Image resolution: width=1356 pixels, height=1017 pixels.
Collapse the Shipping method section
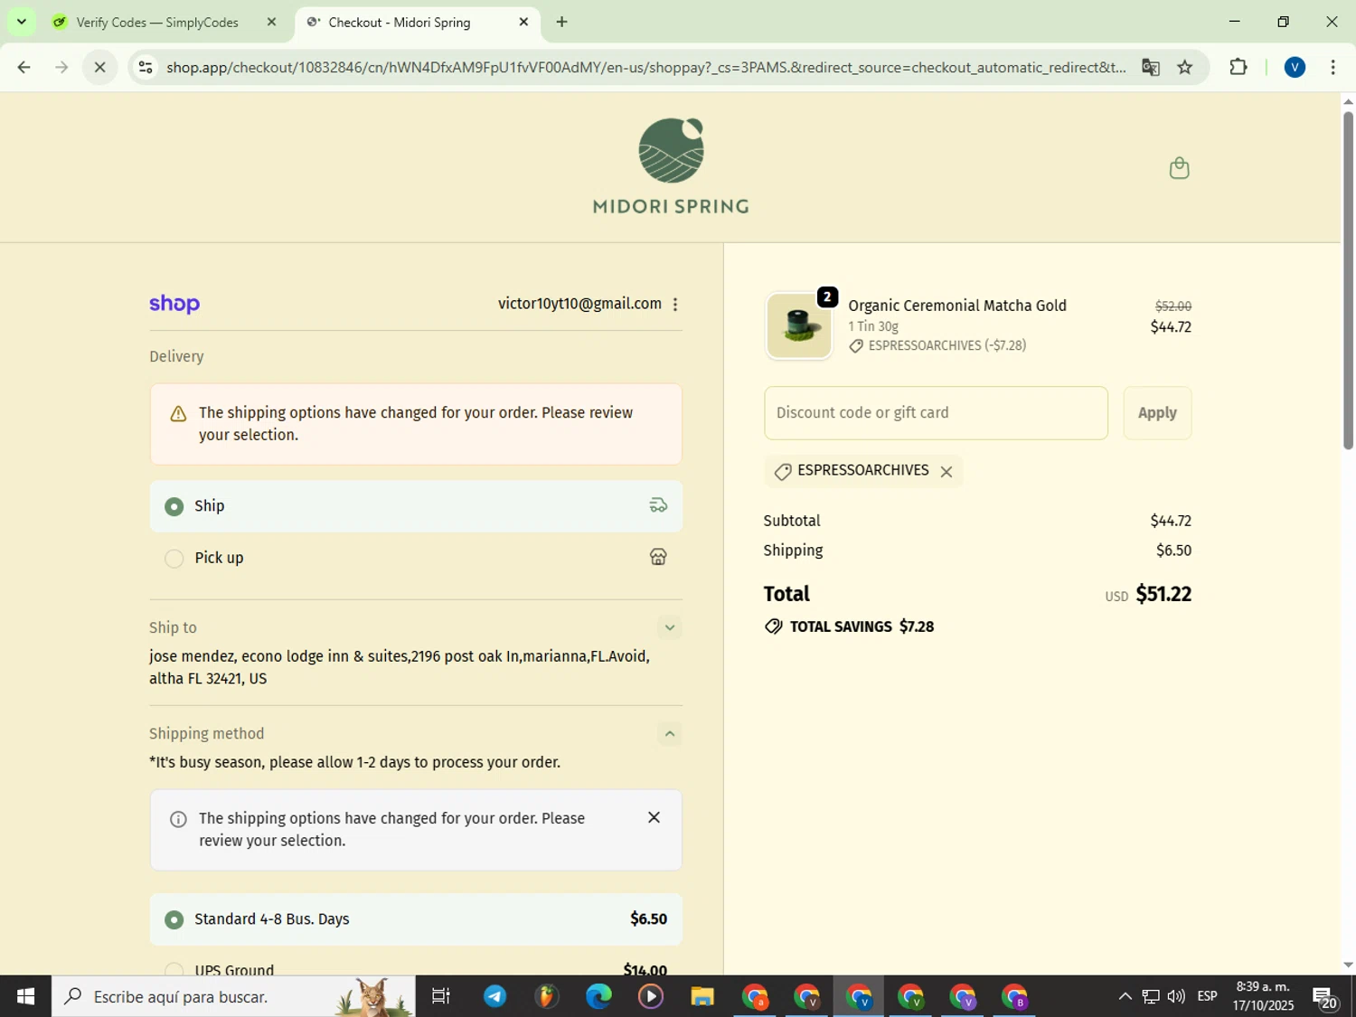(x=669, y=733)
